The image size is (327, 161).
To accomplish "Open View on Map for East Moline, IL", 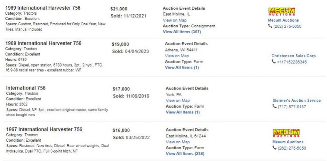I will [x=175, y=20].
